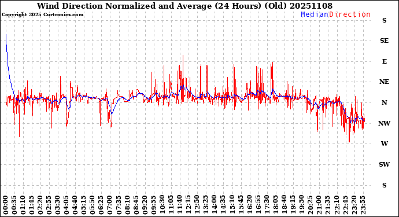Click the 01:10 time label

(23, 205)
